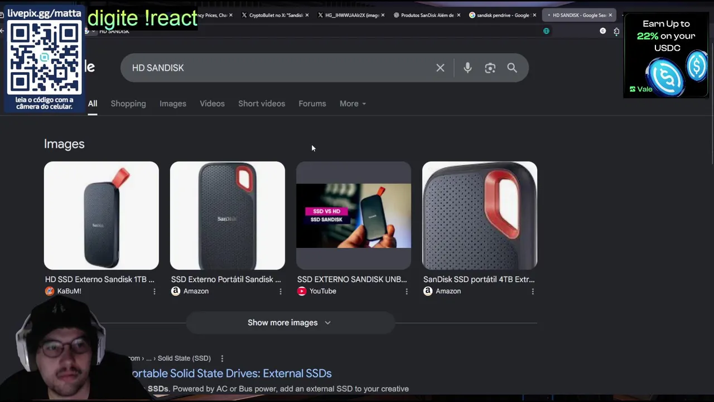The width and height of the screenshot is (714, 402).
Task: Open YouTube SSD VS HD video thumbnail
Action: pos(354,216)
